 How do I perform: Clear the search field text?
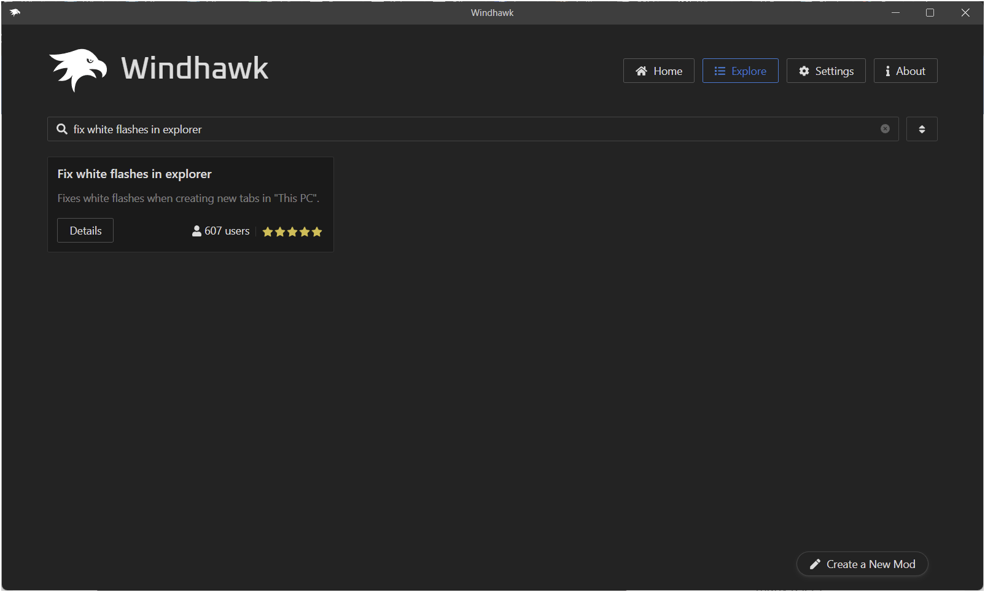tap(885, 129)
